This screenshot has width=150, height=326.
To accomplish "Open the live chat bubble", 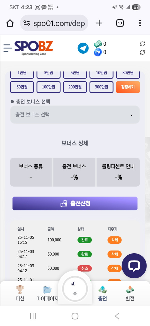I will point(134,266).
